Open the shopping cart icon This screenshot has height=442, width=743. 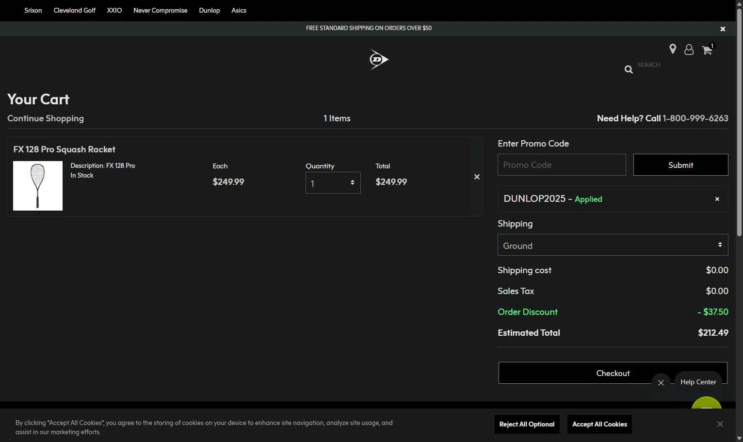(707, 50)
